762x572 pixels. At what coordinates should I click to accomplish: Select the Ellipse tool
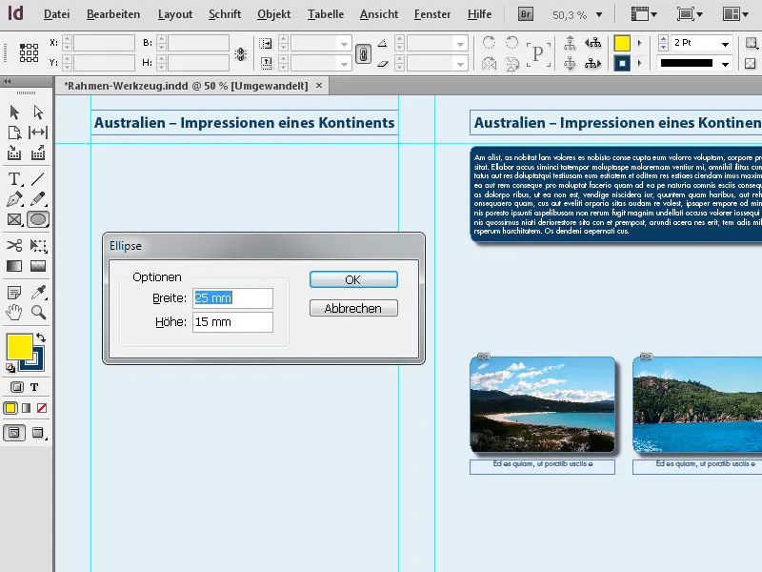(x=38, y=219)
